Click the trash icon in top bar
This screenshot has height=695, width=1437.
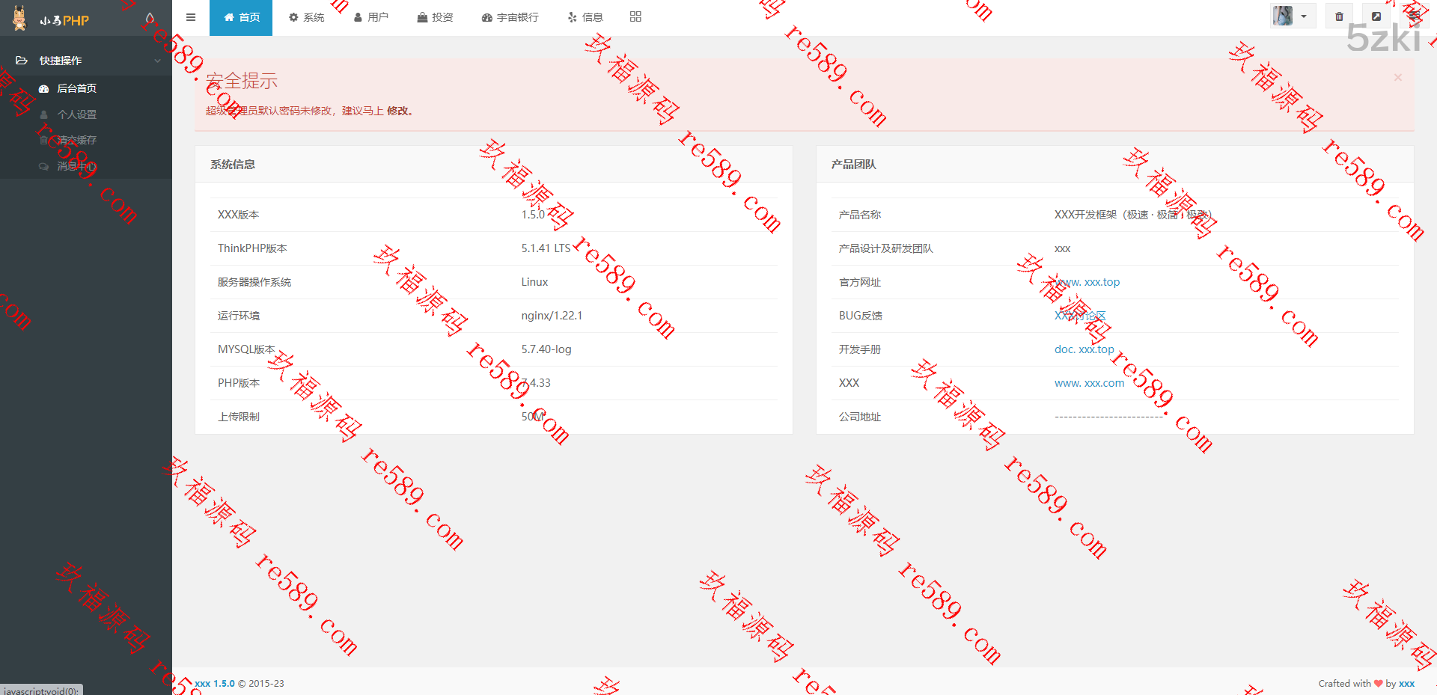1339,16
